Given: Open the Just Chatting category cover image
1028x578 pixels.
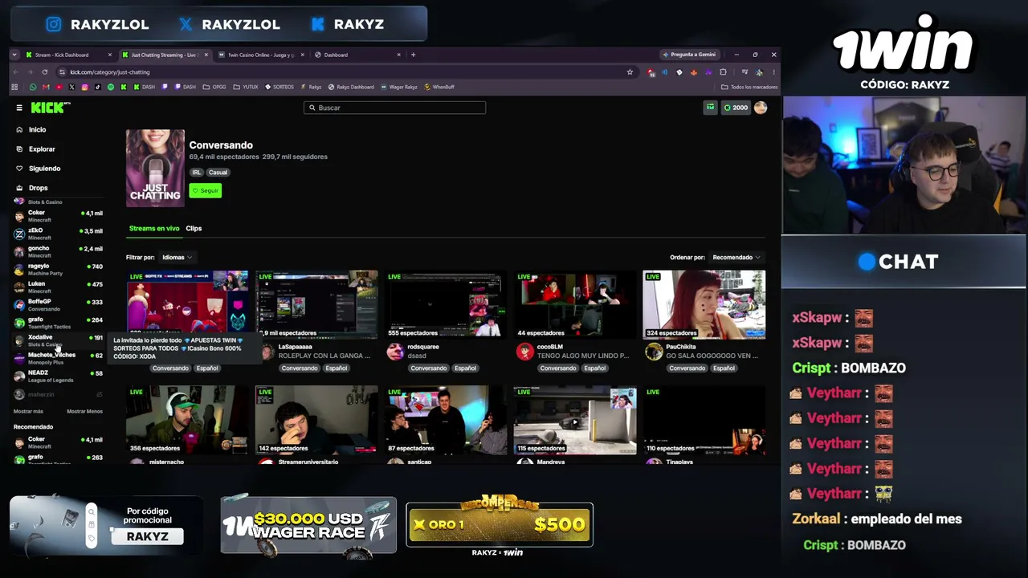Looking at the screenshot, I should pos(155,168).
